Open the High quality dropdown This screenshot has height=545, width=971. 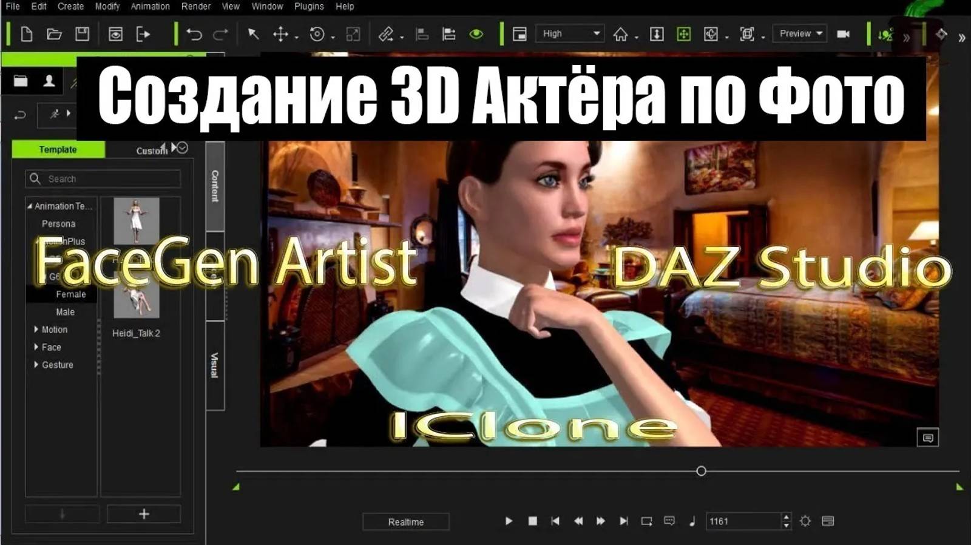(x=570, y=33)
